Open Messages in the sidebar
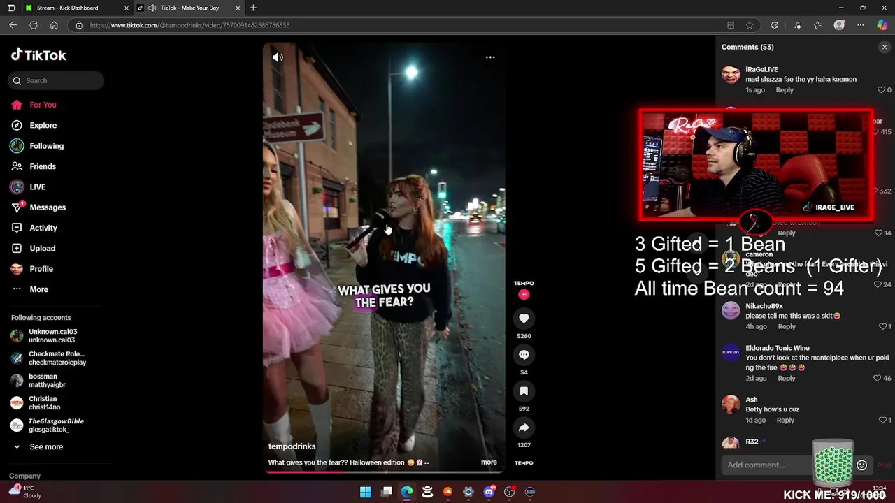This screenshot has height=503, width=895. coord(38,207)
